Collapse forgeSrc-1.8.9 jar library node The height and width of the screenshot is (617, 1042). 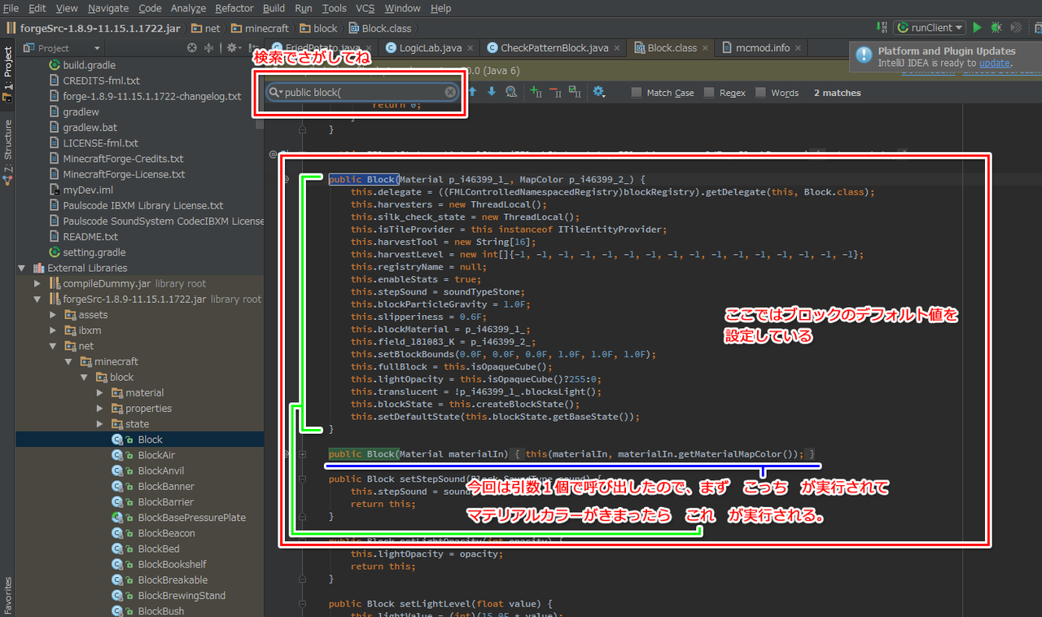pos(37,299)
